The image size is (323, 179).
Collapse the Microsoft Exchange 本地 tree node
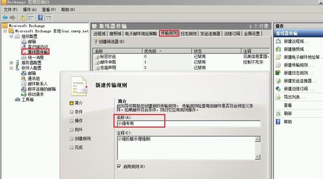pos(5,31)
